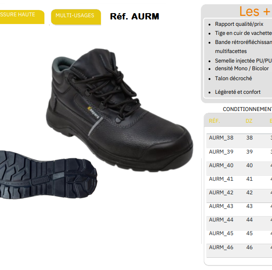Select the black safety boot image
The width and height of the screenshot is (272, 270).
tap(120, 110)
